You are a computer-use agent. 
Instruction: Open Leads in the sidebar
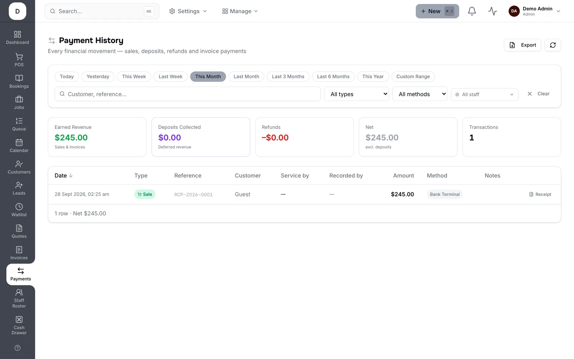tap(19, 188)
